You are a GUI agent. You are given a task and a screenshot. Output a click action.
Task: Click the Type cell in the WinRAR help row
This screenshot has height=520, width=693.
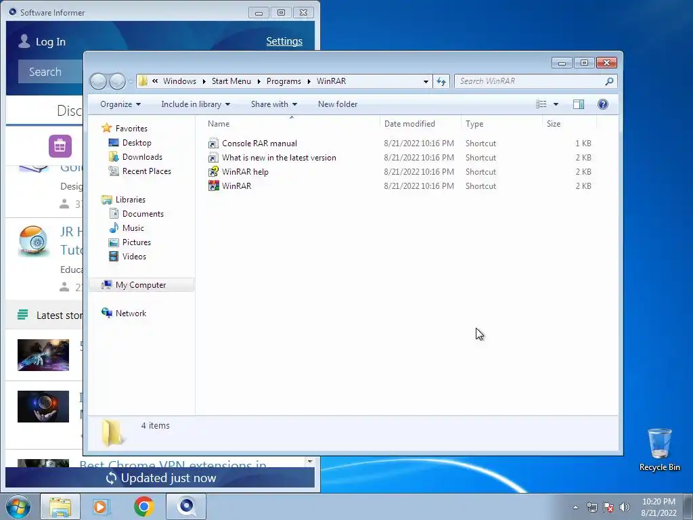click(480, 171)
